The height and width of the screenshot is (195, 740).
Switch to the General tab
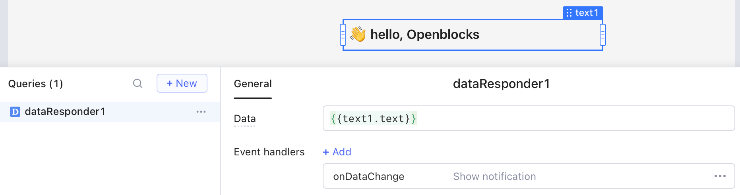pyautogui.click(x=253, y=84)
